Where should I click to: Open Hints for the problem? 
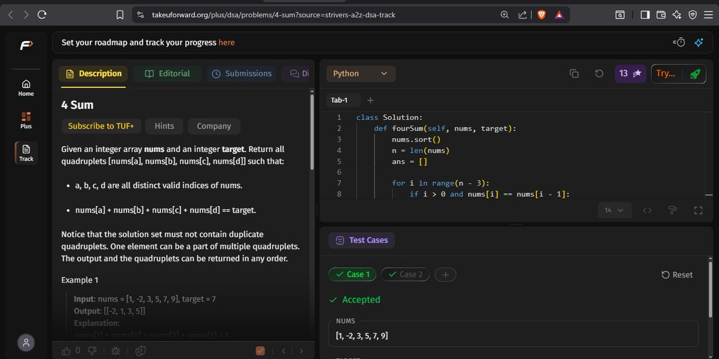(x=164, y=126)
